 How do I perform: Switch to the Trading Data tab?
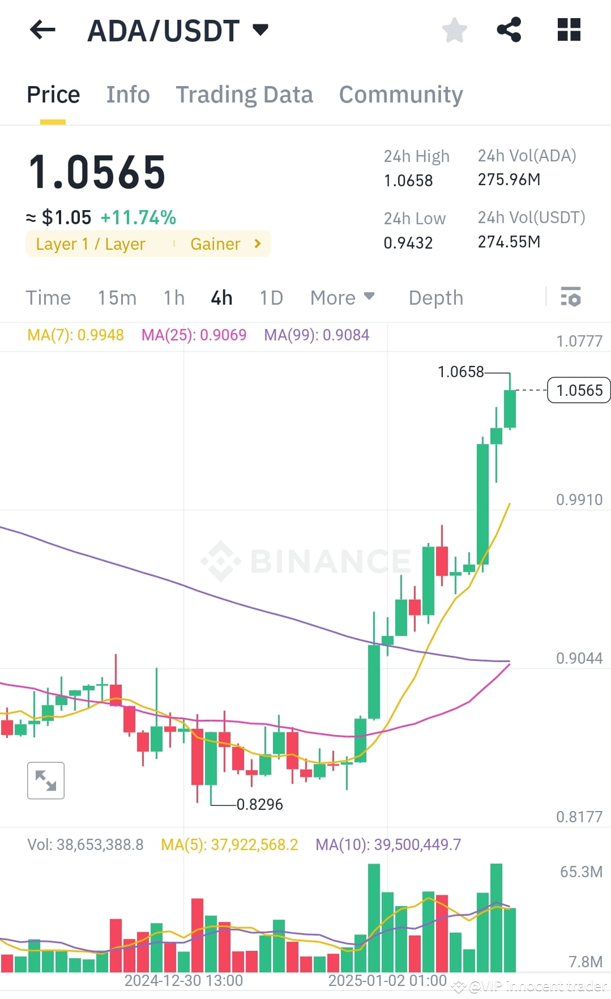(245, 94)
